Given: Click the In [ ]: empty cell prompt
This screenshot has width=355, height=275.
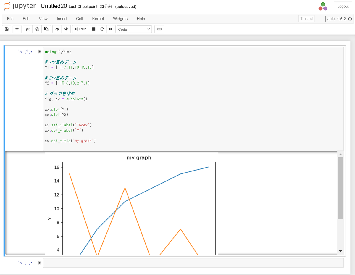Looking at the screenshot, I should point(25,263).
